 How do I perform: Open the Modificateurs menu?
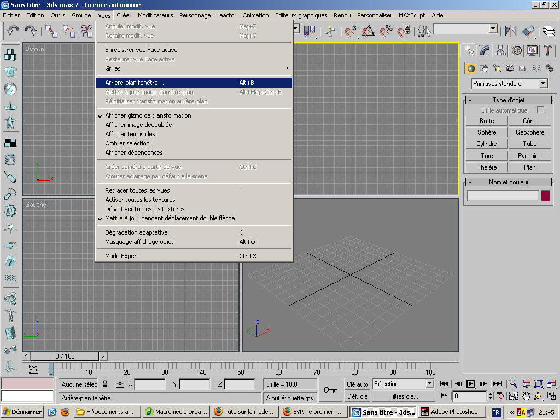155,15
